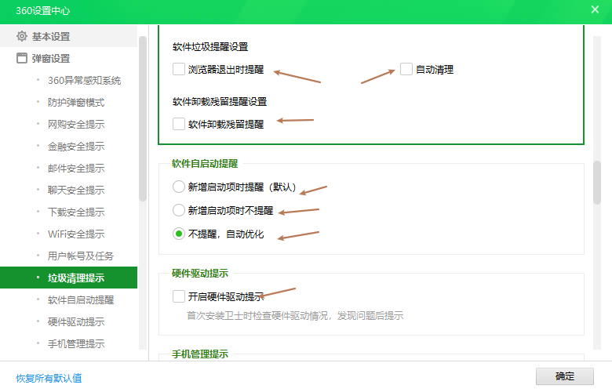
Task: Enable 浏览器退出时提醒 checkbox
Action: (x=179, y=69)
